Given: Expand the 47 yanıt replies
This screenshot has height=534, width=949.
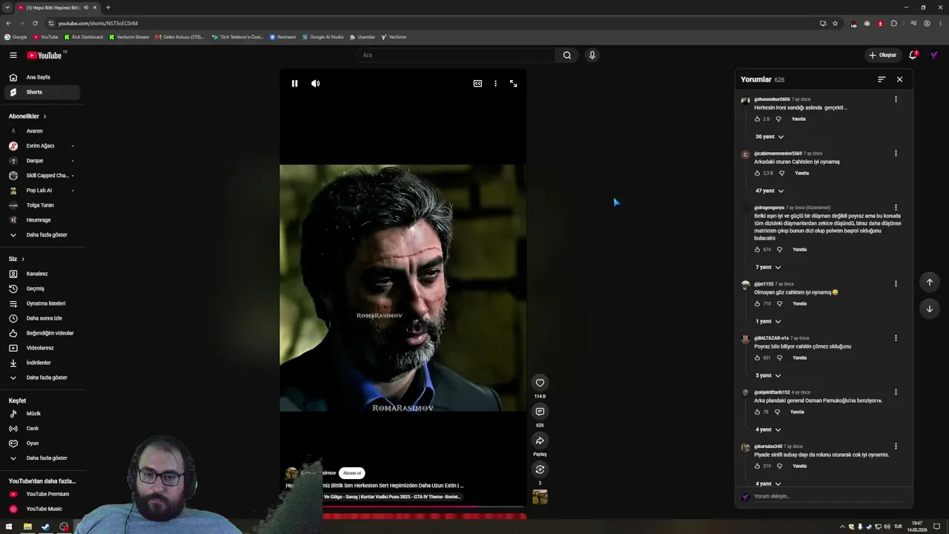Looking at the screenshot, I should click(x=770, y=191).
